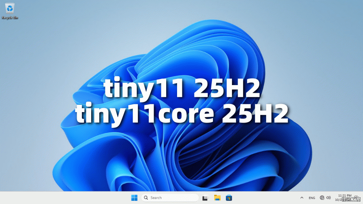
Task: Click empty taskbar space left of Start
Action: pyautogui.click(x=60, y=198)
